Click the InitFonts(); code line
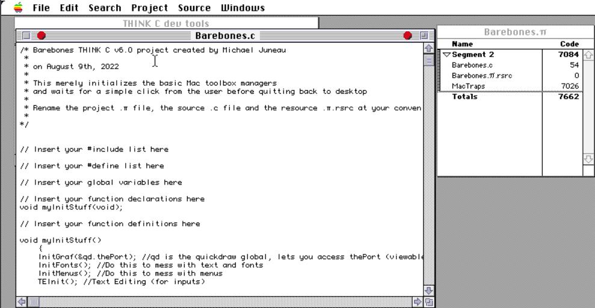This screenshot has width=595, height=308. pos(150,265)
